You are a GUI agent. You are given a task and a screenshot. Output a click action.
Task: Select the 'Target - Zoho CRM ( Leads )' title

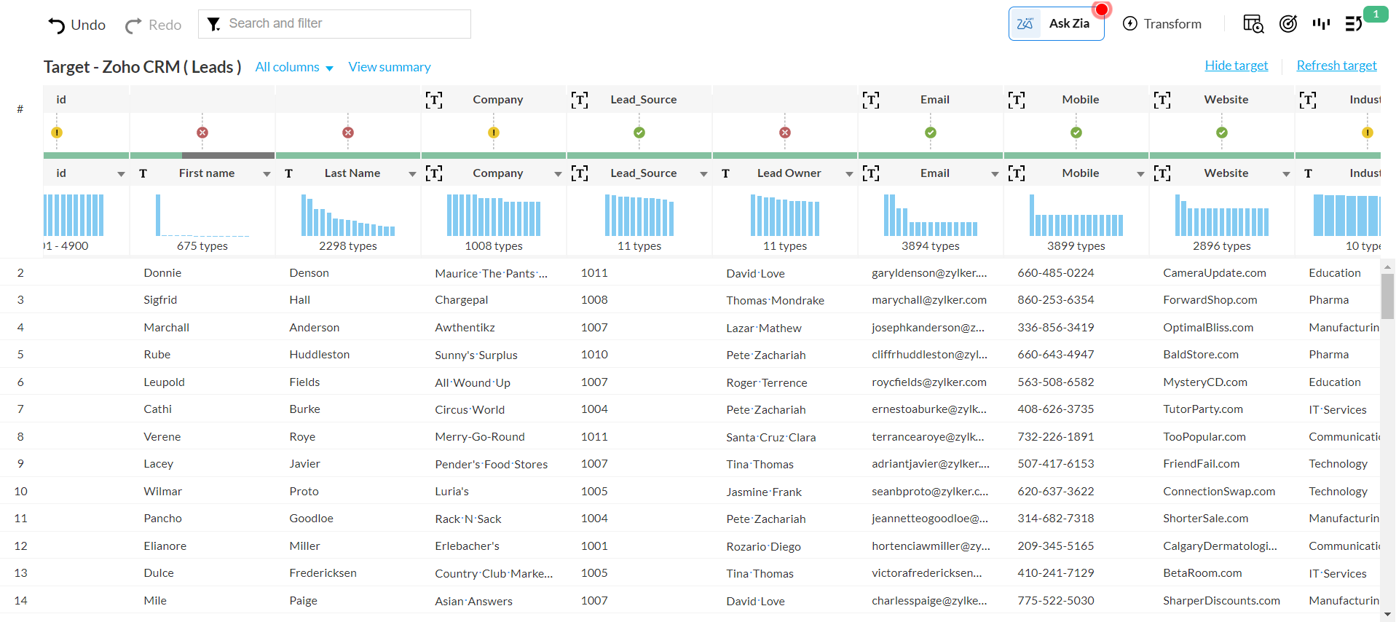[142, 67]
